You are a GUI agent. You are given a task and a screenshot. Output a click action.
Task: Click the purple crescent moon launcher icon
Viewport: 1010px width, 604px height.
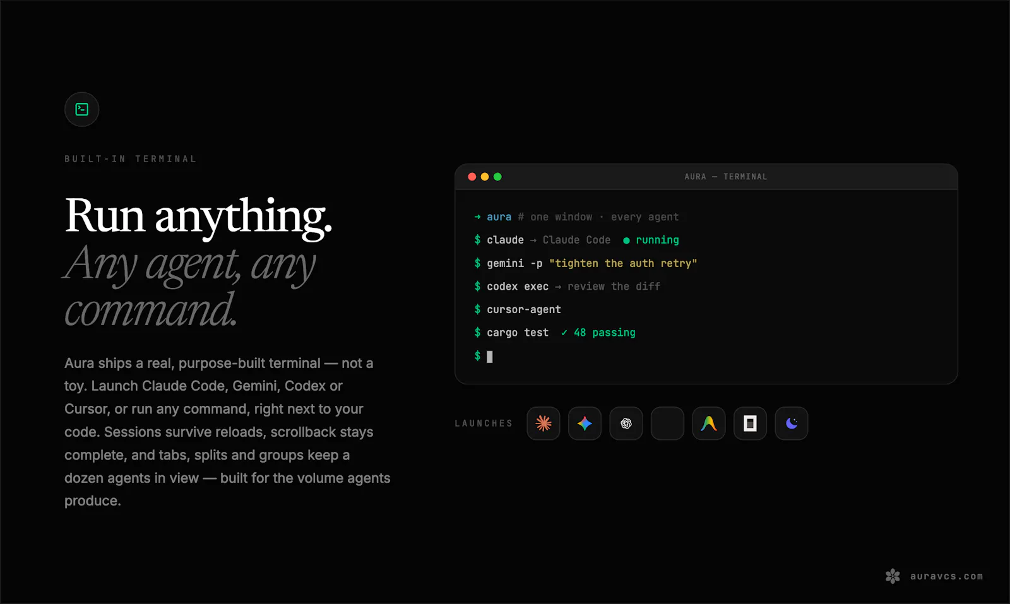tap(792, 423)
